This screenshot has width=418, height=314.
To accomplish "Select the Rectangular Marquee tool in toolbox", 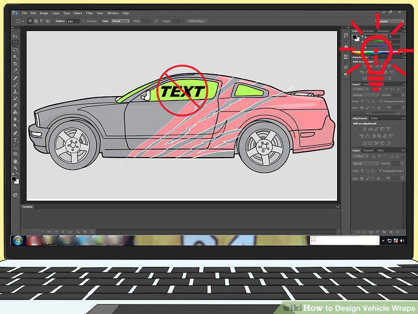I will (16, 43).
